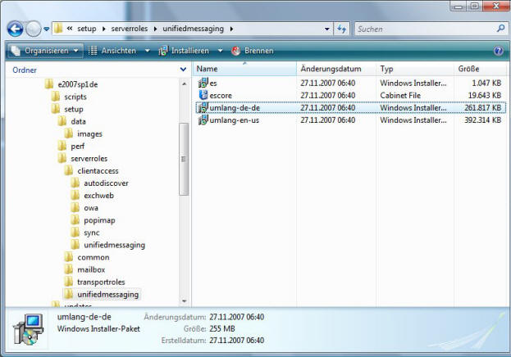Image resolution: width=511 pixels, height=357 pixels.
Task: Refresh the folder view
Action: click(341, 29)
